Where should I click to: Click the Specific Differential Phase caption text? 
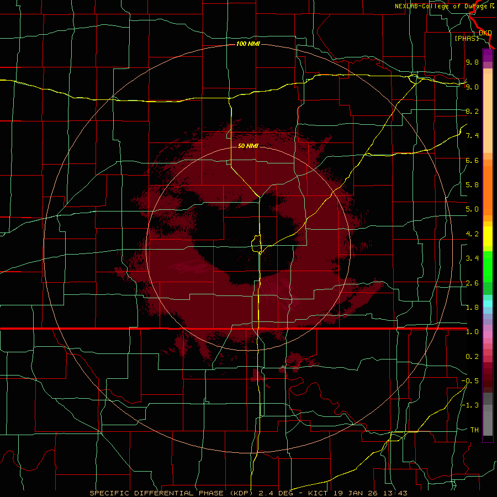248,493
